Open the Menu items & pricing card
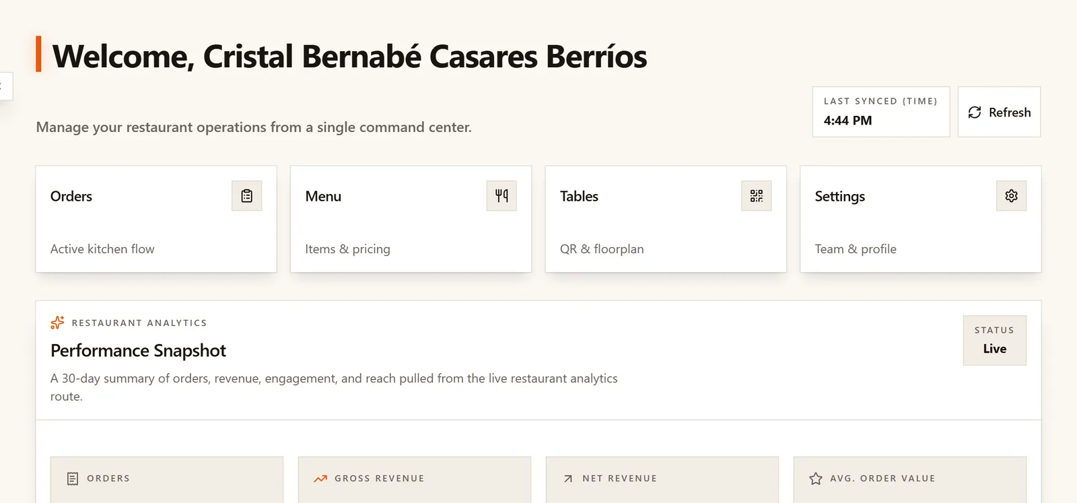 (411, 220)
